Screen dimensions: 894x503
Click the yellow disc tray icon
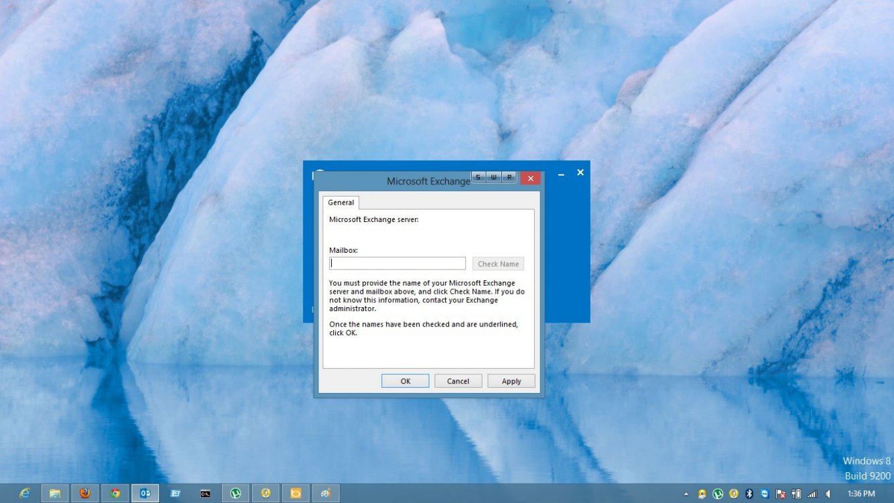702,494
